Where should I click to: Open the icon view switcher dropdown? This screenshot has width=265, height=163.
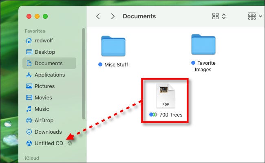click(x=219, y=16)
